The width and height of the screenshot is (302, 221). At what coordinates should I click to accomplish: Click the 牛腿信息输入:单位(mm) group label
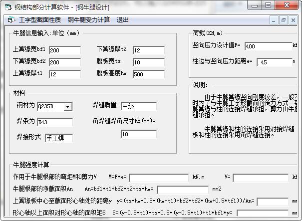tap(46, 33)
